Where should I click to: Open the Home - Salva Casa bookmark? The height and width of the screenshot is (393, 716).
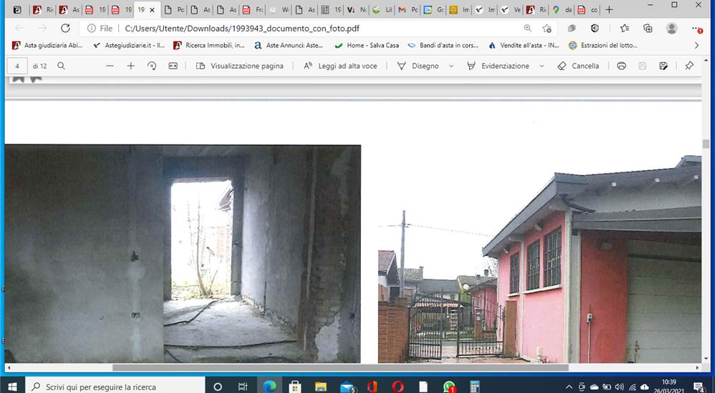tap(367, 46)
